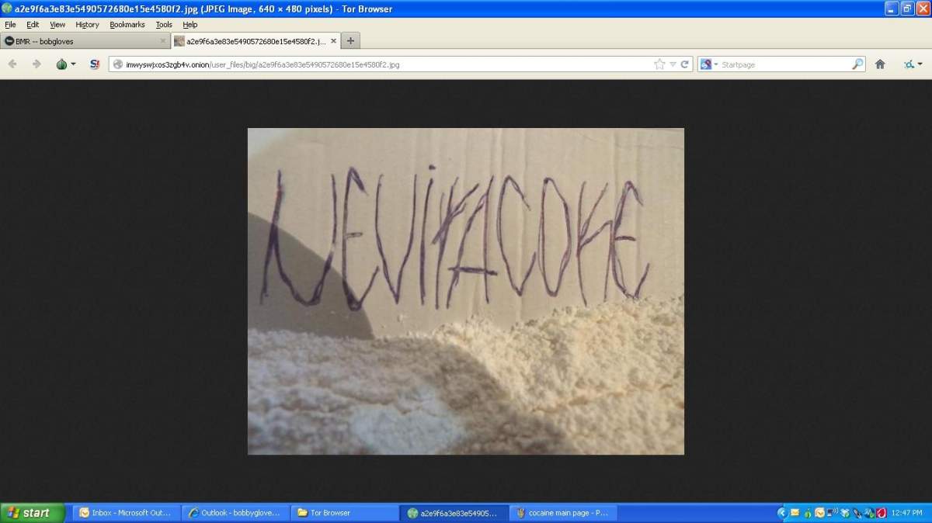Click the Torbutton onion icon
The height and width of the screenshot is (523, 932).
tap(61, 64)
